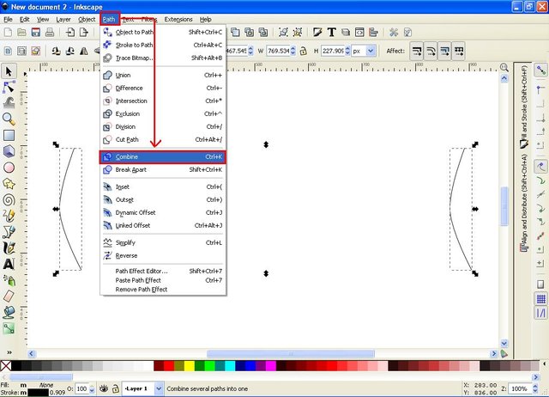
Task: Choose Simplify in Path menu
Action: tap(163, 242)
